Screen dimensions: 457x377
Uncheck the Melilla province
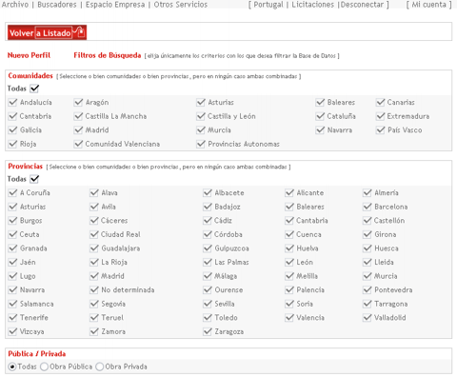(289, 276)
